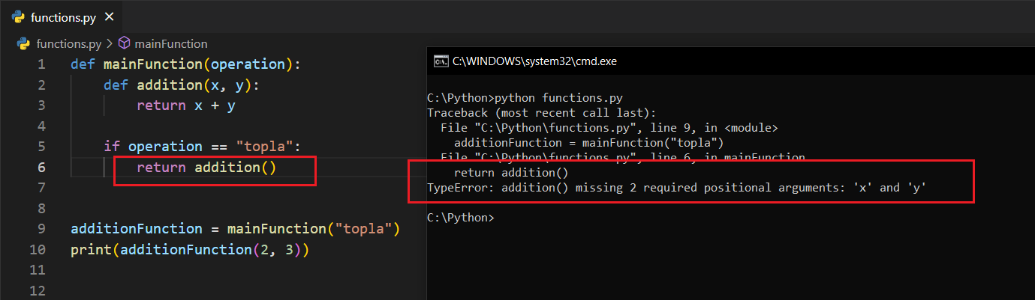The width and height of the screenshot is (1035, 300).
Task: Click the Python icon in the functions.py tab
Action: tap(18, 16)
